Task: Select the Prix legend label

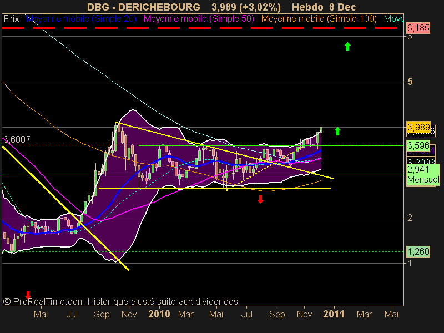Action: (x=11, y=19)
